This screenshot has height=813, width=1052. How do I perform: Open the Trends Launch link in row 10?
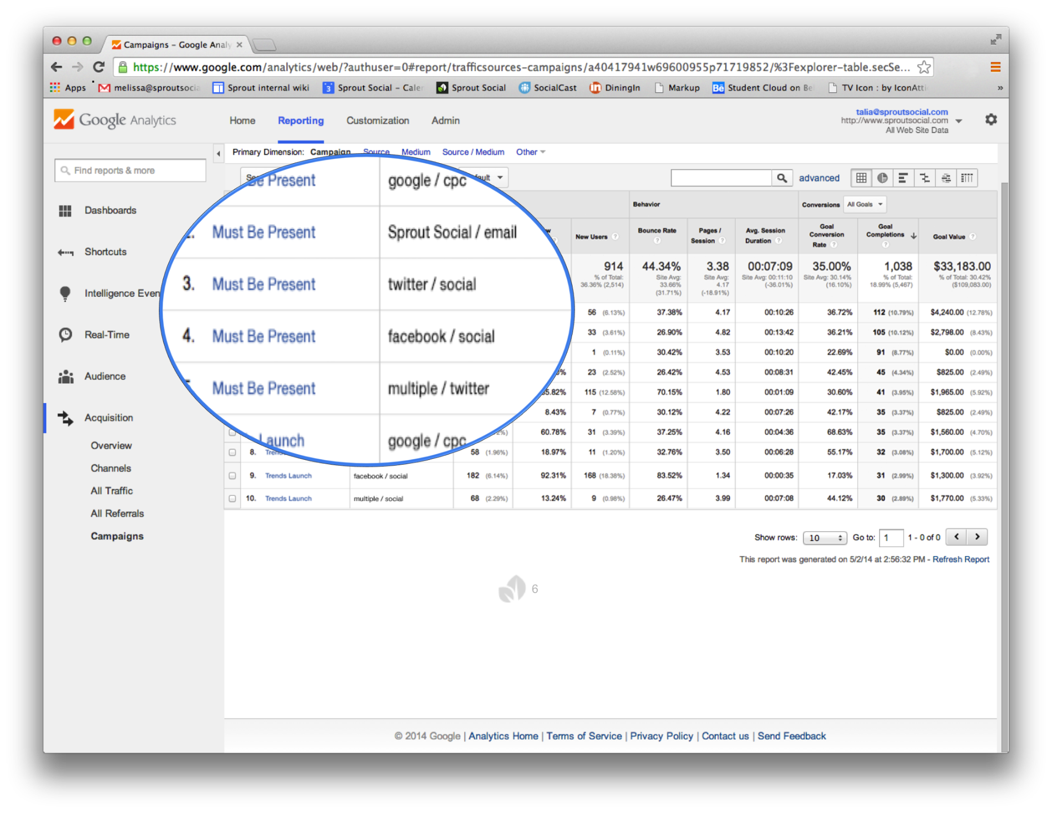tap(288, 498)
